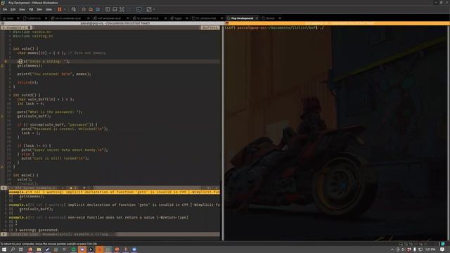Open Spotify green taskbar icon
The width and height of the screenshot is (450, 253).
click(x=73, y=249)
